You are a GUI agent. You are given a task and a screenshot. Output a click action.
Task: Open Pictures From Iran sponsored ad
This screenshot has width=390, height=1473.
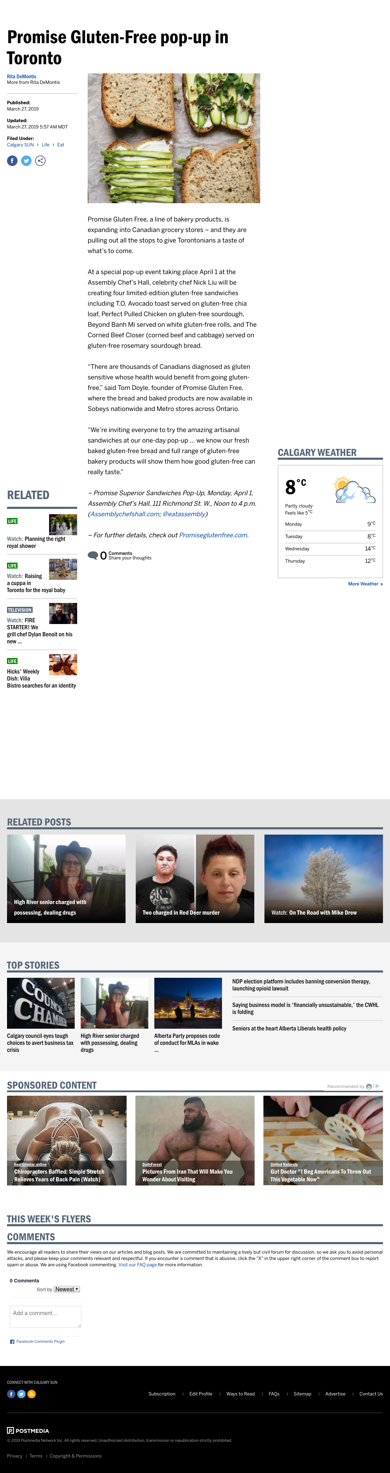point(195,1140)
